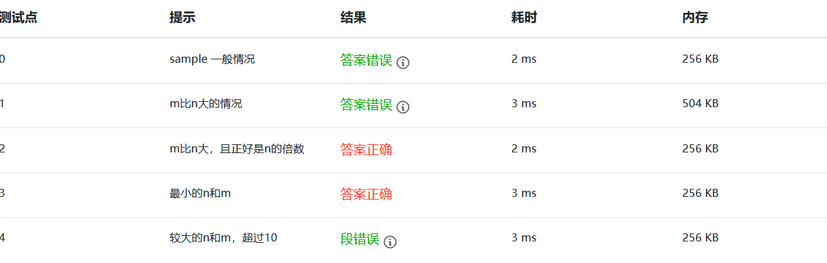Click the 504 KB memory value
827x263 pixels.
[x=700, y=104]
